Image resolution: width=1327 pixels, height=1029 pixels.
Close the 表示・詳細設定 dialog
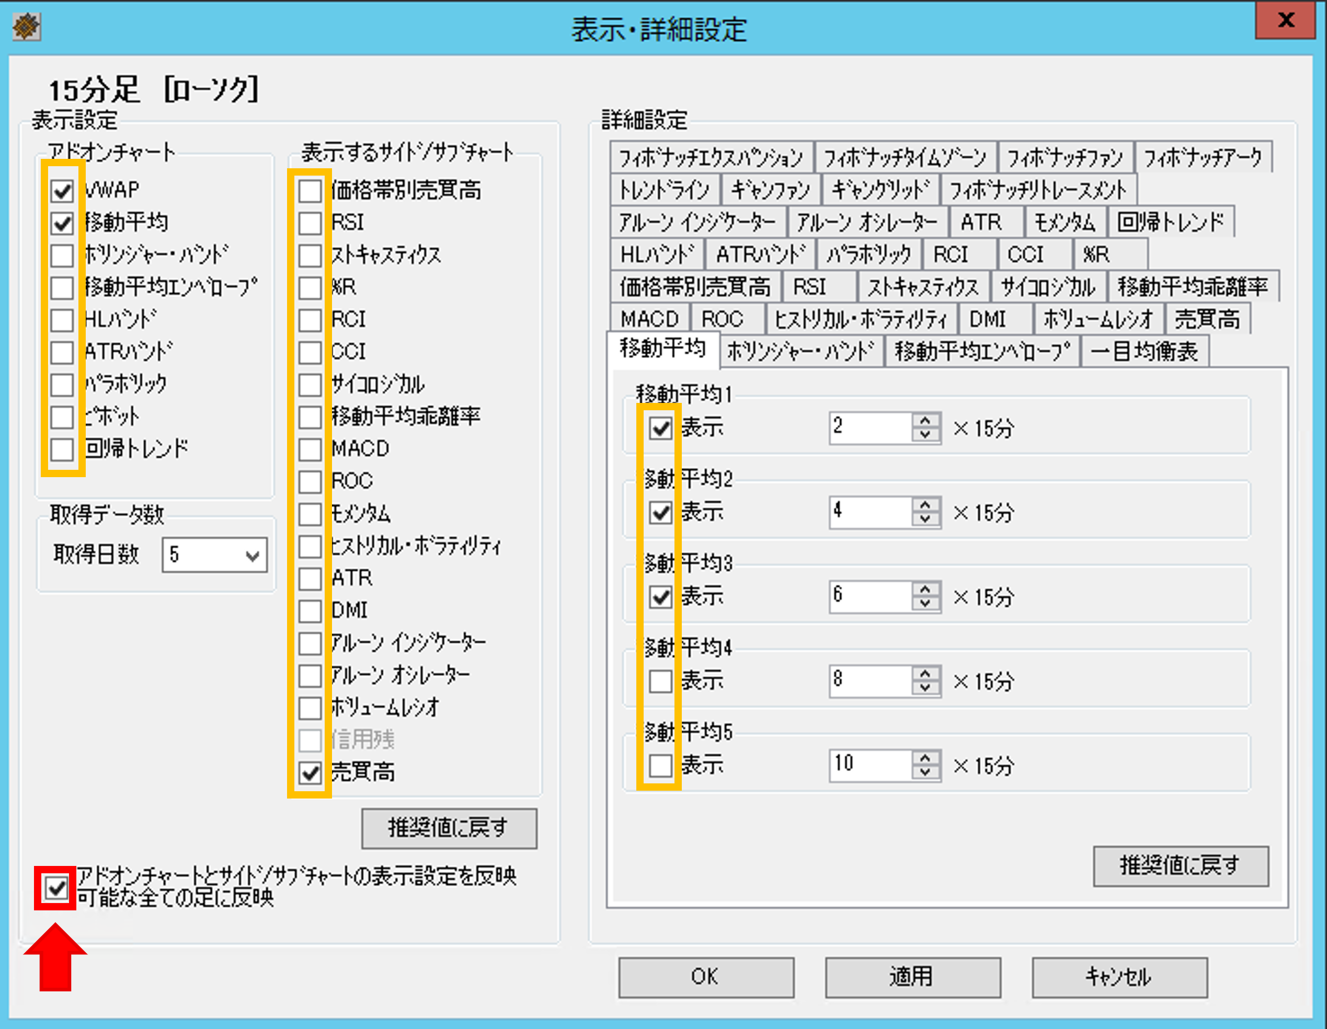click(1285, 21)
